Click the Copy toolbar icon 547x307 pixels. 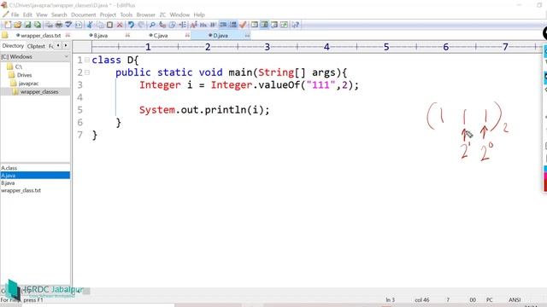(x=100, y=25)
